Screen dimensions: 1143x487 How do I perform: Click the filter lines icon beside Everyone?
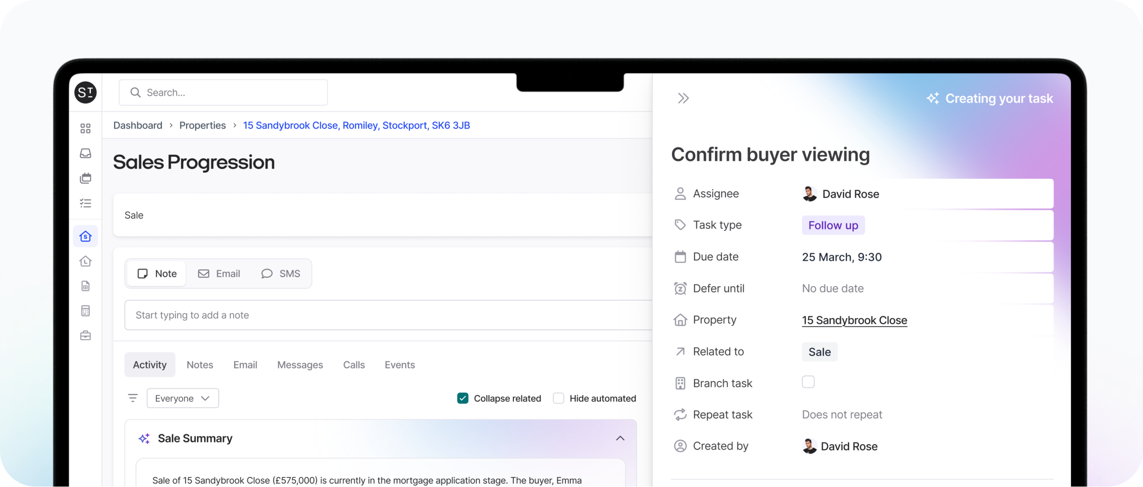coord(132,398)
